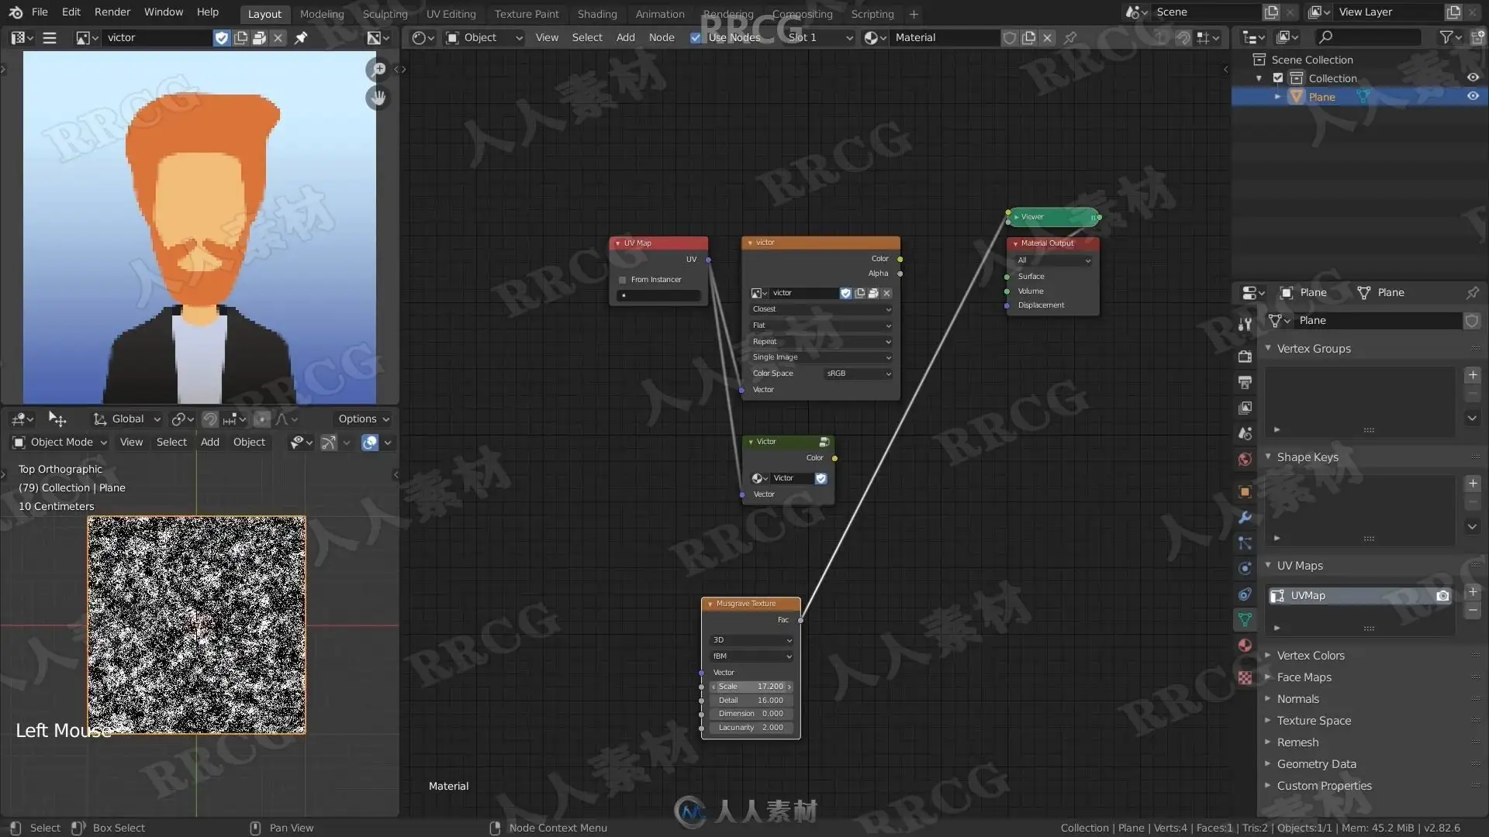Pin the victor image in editor header

(301, 37)
